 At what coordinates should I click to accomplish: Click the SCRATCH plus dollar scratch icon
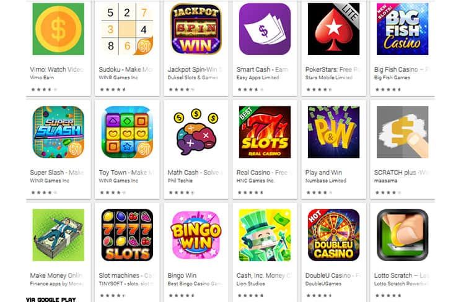pyautogui.click(x=402, y=132)
